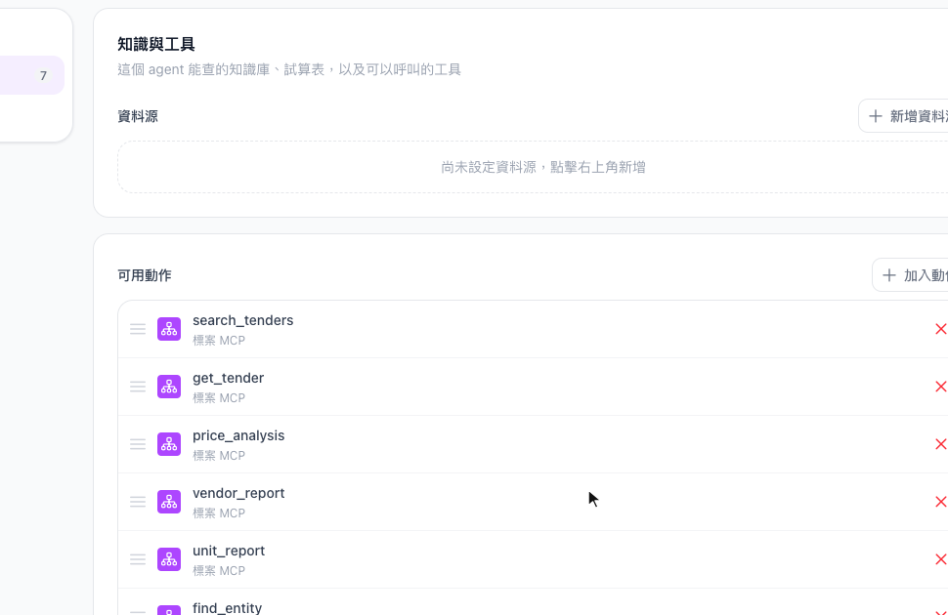Select the sidebar item with badge 7
The width and height of the screenshot is (948, 615).
[x=32, y=75]
